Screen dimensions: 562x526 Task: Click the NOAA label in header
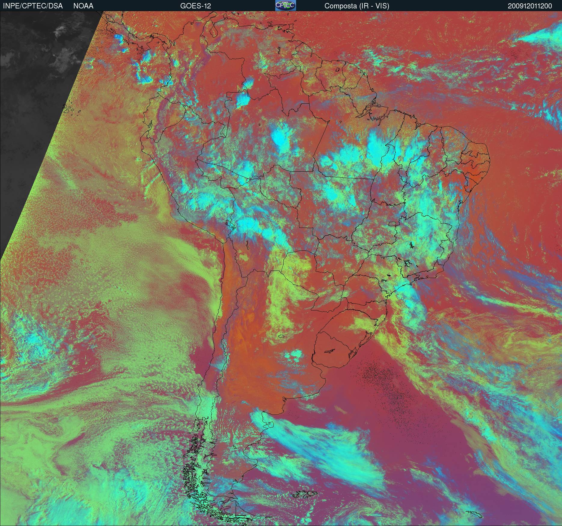[83, 6]
